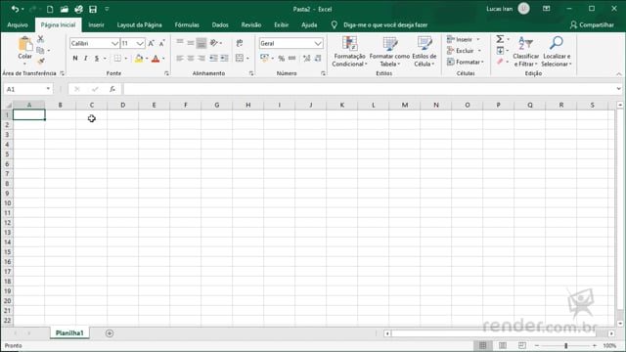Click the Compartilhar share button
This screenshot has height=352, width=626.
[x=592, y=24]
